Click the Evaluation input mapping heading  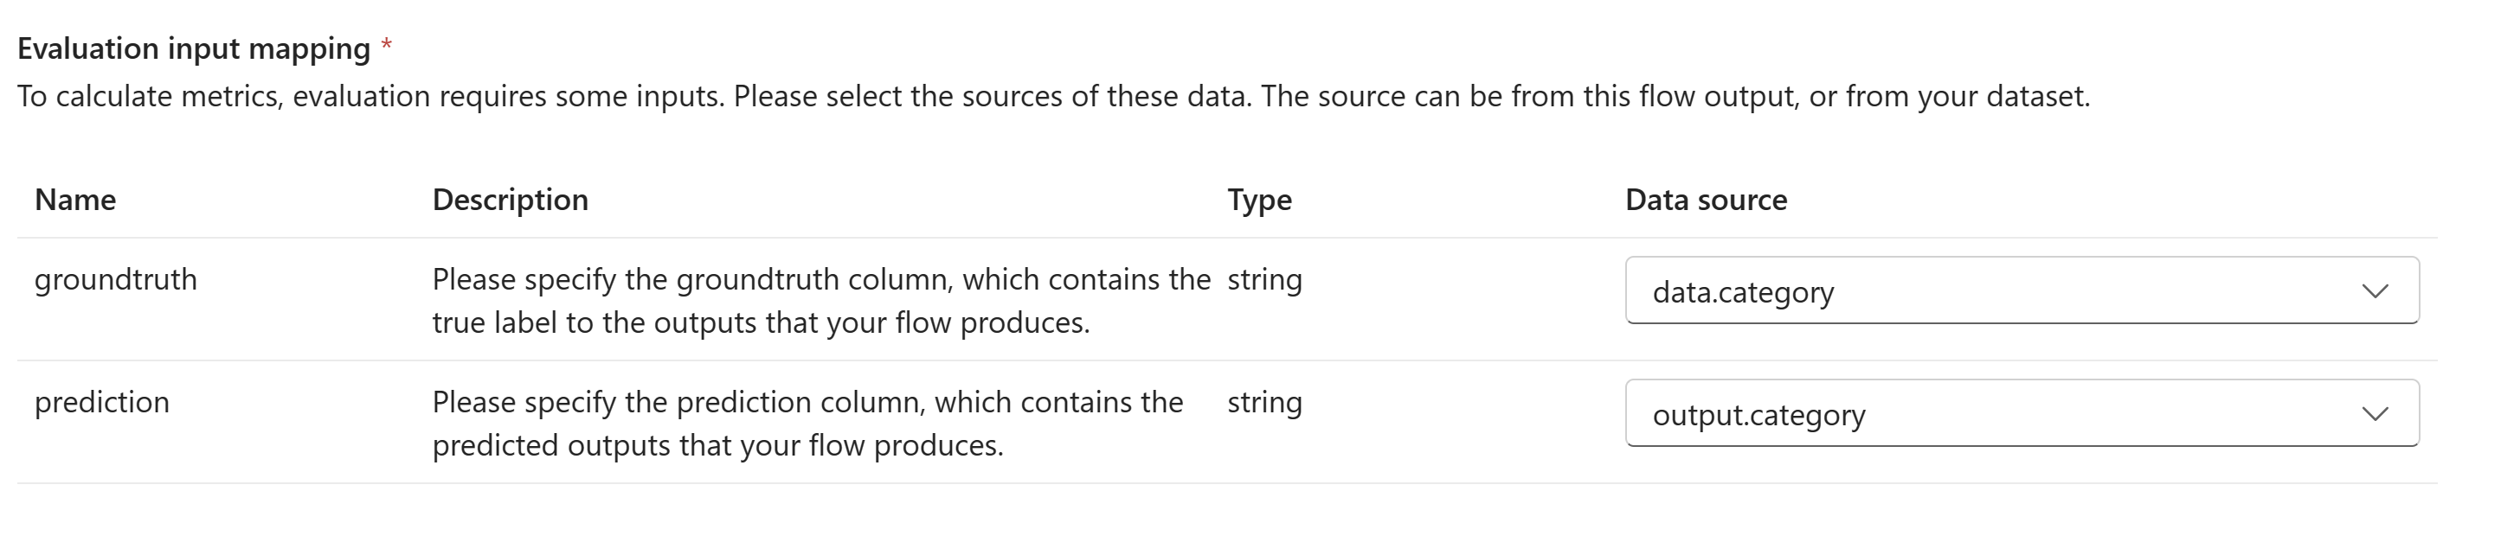click(194, 48)
